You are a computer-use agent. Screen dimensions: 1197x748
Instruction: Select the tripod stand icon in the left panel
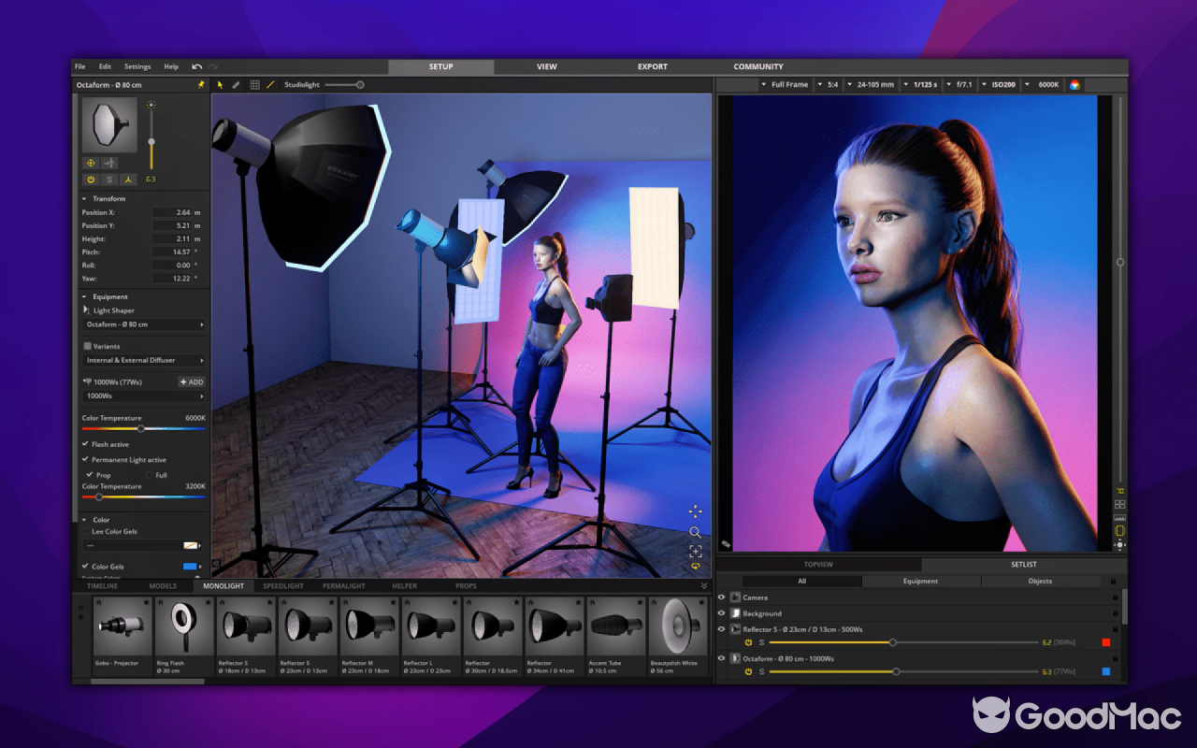point(128,180)
